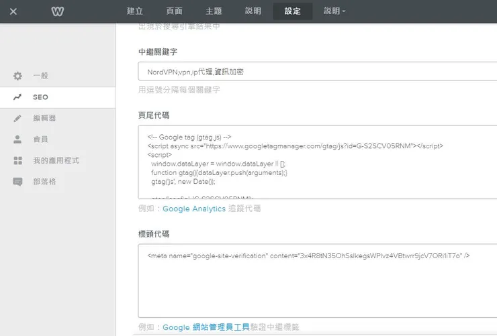Viewport: 497px width, 336px height.
Task: Click the function gtag() code line
Action: coord(219,173)
